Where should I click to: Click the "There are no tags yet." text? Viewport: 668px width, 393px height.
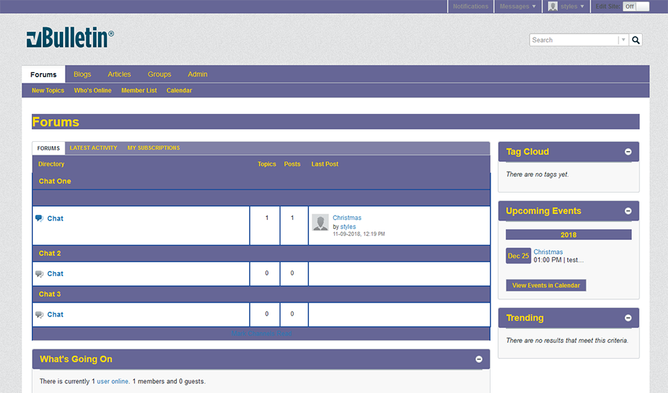coord(537,175)
